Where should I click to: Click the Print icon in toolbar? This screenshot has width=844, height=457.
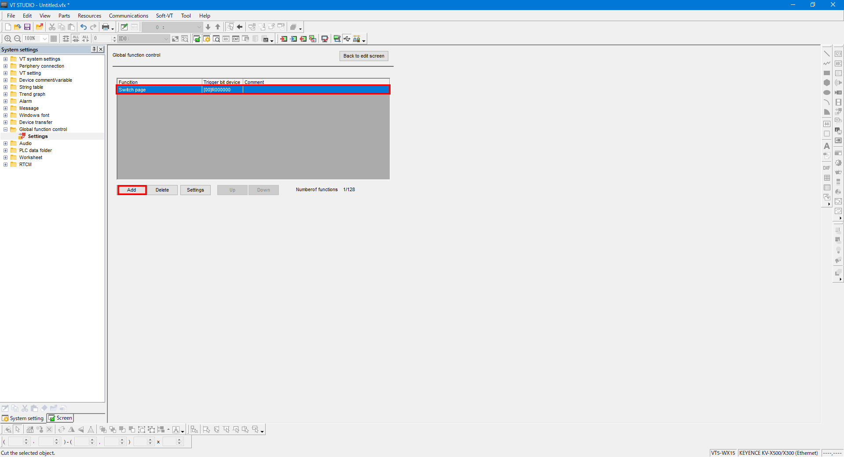[x=105, y=27]
